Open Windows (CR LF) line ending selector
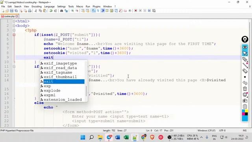 coord(206,131)
